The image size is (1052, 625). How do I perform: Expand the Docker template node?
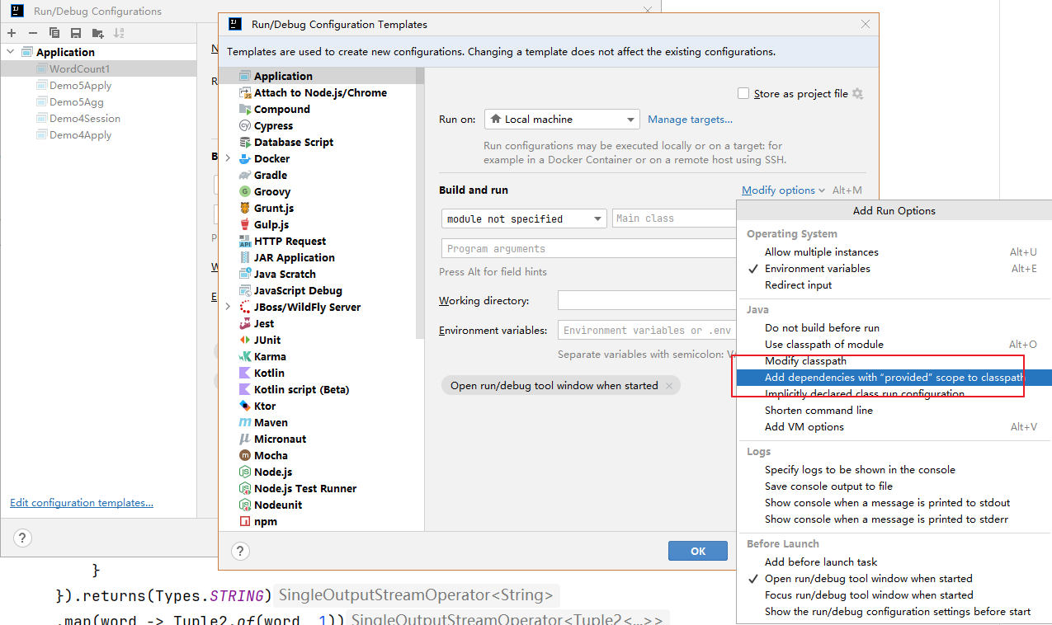click(x=228, y=158)
